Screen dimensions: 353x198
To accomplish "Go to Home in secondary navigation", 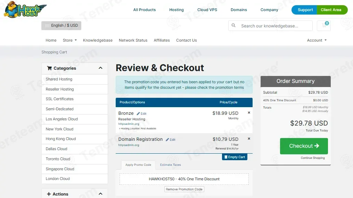I will coord(51,40).
